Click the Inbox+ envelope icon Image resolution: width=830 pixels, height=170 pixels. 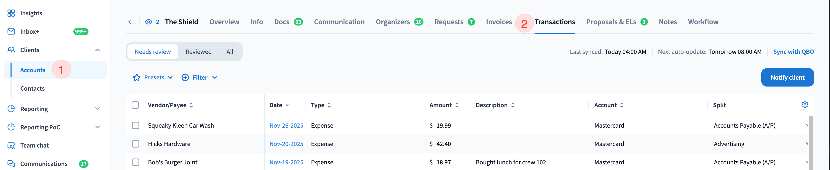point(11,31)
